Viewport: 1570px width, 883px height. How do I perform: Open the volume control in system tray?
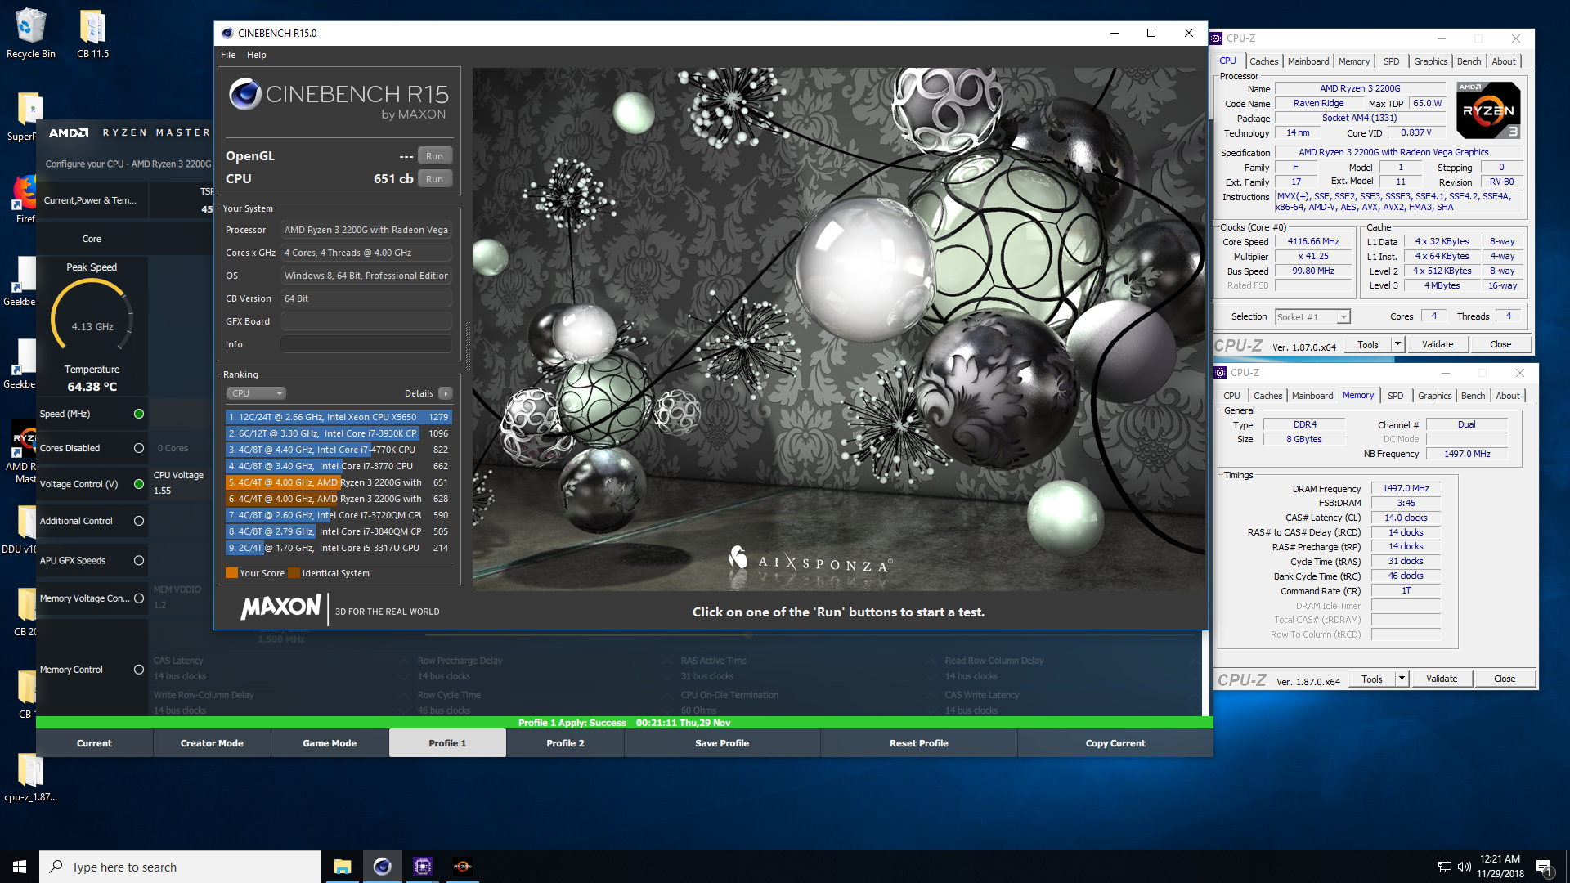[1464, 867]
